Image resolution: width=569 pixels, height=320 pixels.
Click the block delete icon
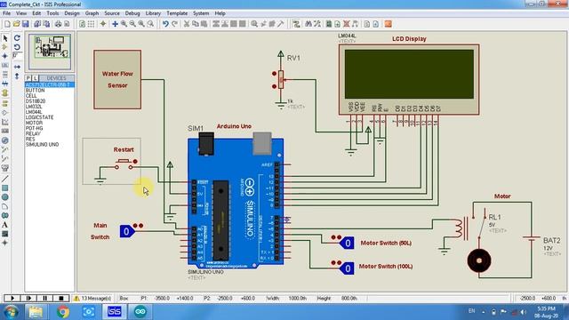(243, 24)
